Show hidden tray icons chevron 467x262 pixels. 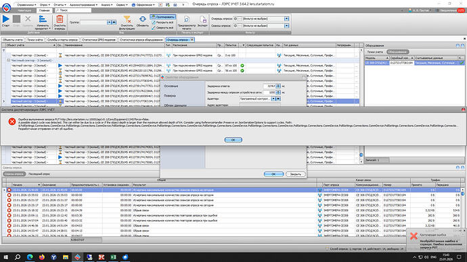[414, 257]
